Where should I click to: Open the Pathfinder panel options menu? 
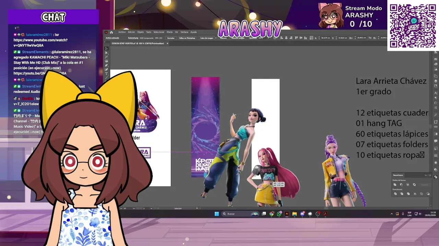click(430, 175)
